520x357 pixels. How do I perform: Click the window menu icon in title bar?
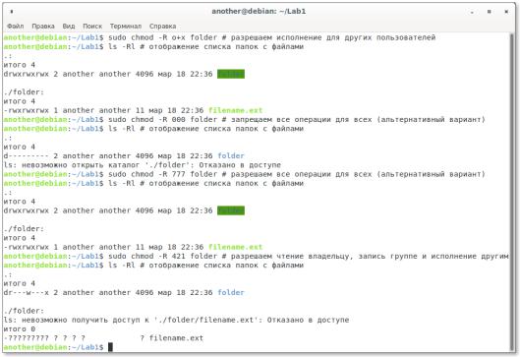(12, 11)
